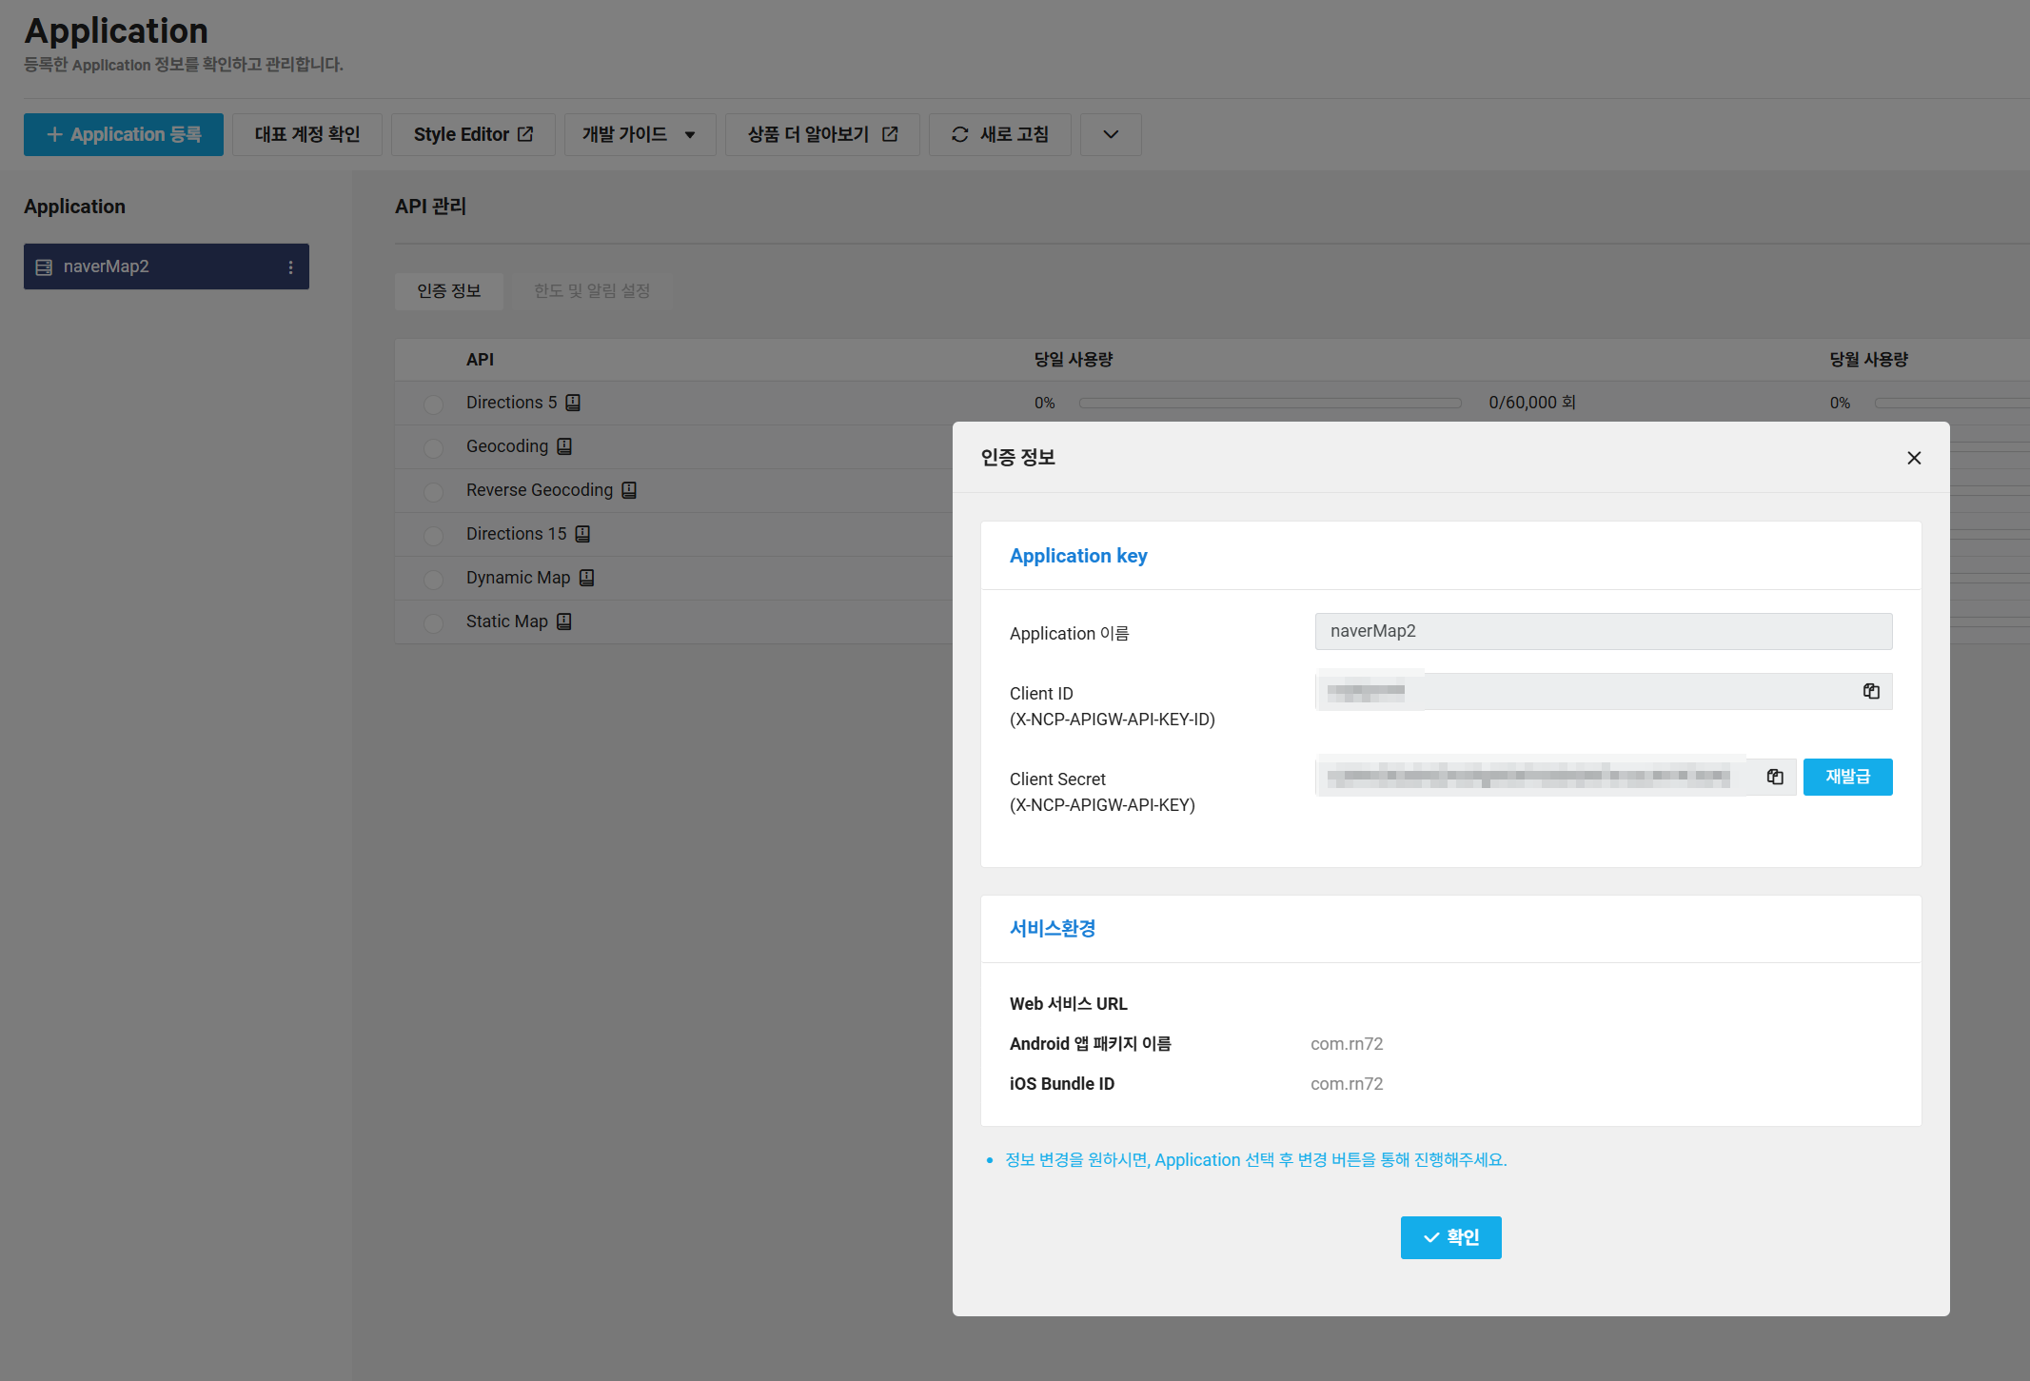2030x1381 pixels.
Task: Close the 인증 정보 dialog
Action: coord(1914,458)
